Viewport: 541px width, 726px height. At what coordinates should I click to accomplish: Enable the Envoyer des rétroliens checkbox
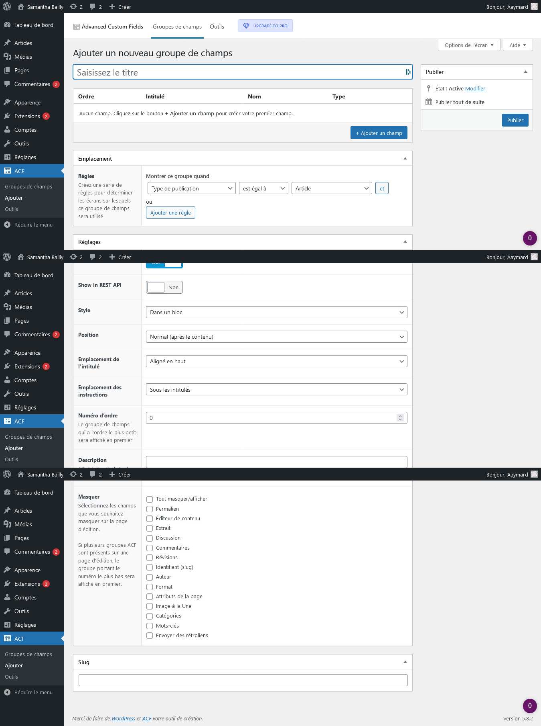(150, 636)
